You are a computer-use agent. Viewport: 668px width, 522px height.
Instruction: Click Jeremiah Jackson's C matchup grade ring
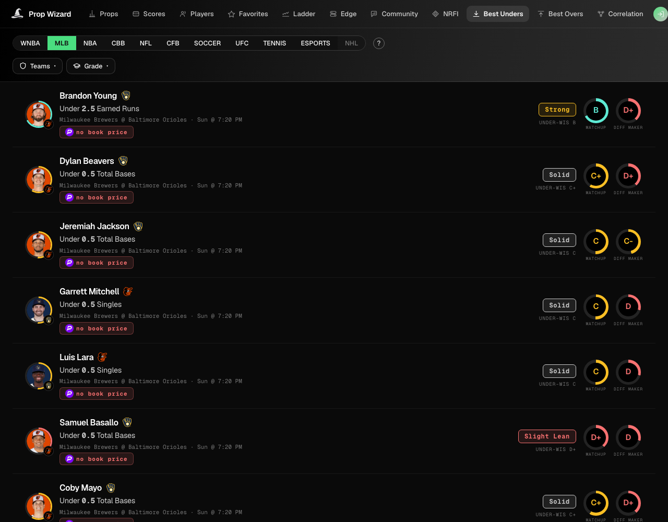[596, 242]
